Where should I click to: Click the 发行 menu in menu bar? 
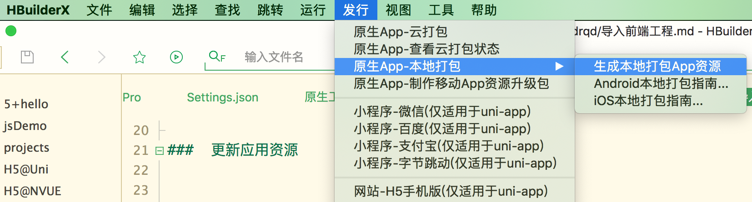[x=356, y=10]
